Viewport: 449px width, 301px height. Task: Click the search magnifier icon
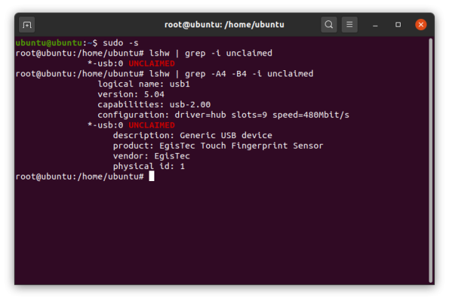coord(329,25)
